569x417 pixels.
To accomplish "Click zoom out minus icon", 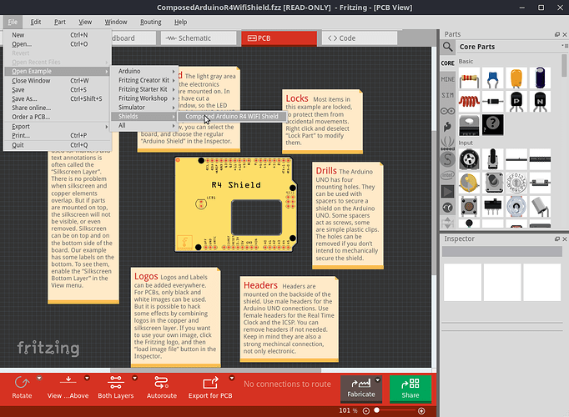I will (x=366, y=411).
